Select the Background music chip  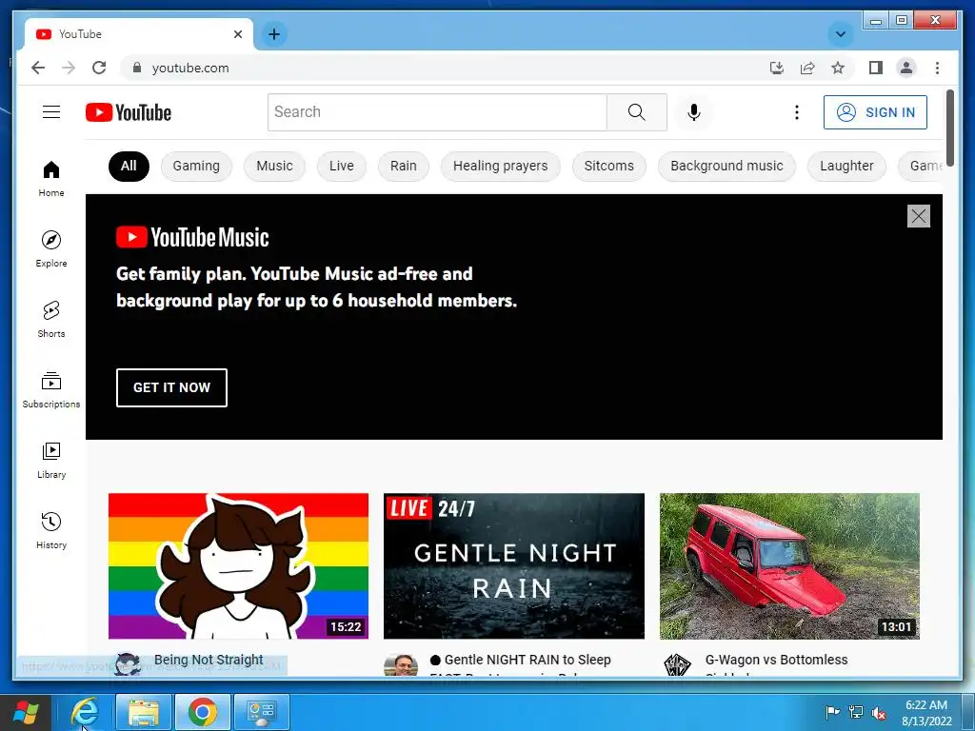726,166
